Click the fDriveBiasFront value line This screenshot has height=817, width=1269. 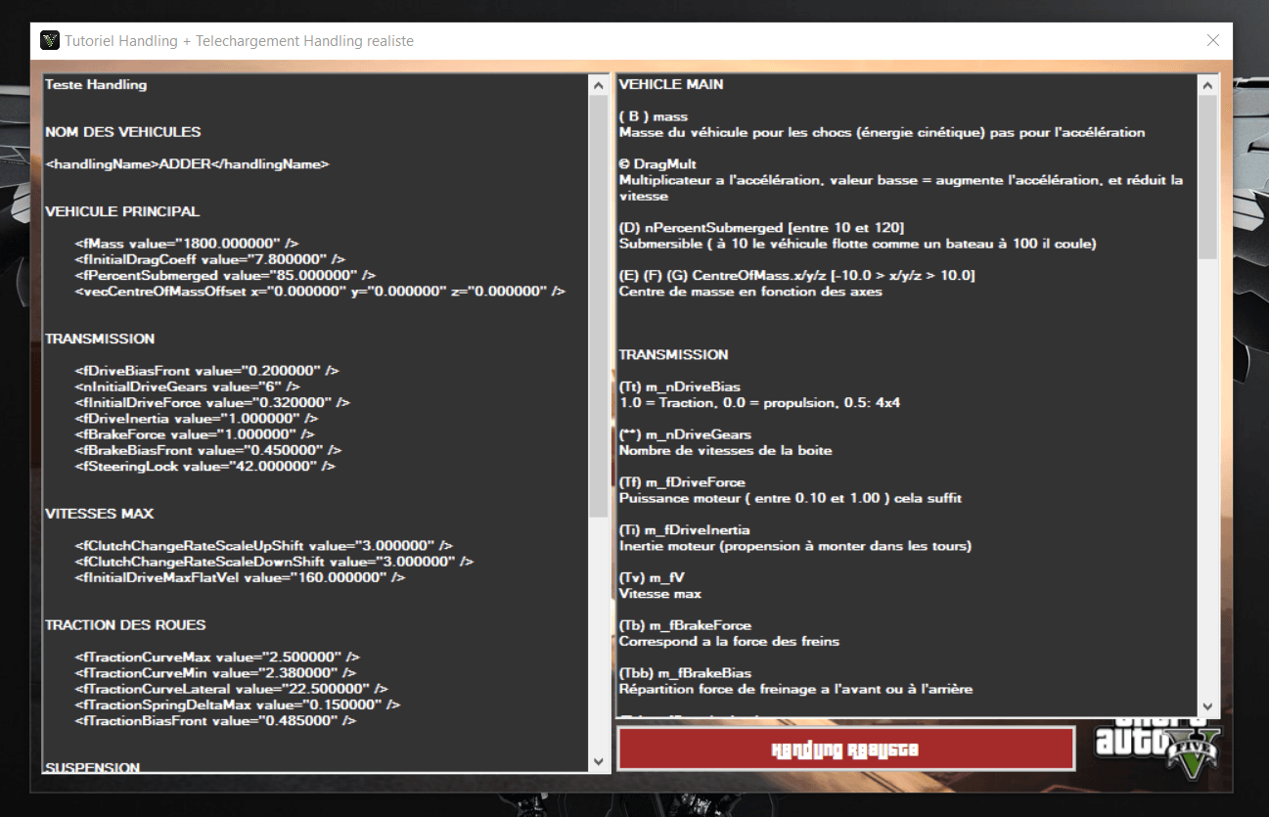tap(205, 371)
